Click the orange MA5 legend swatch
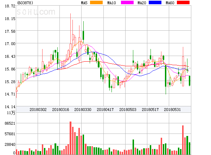Image resolution: width=211 pixels, height=155 pixels. coord(96,2)
